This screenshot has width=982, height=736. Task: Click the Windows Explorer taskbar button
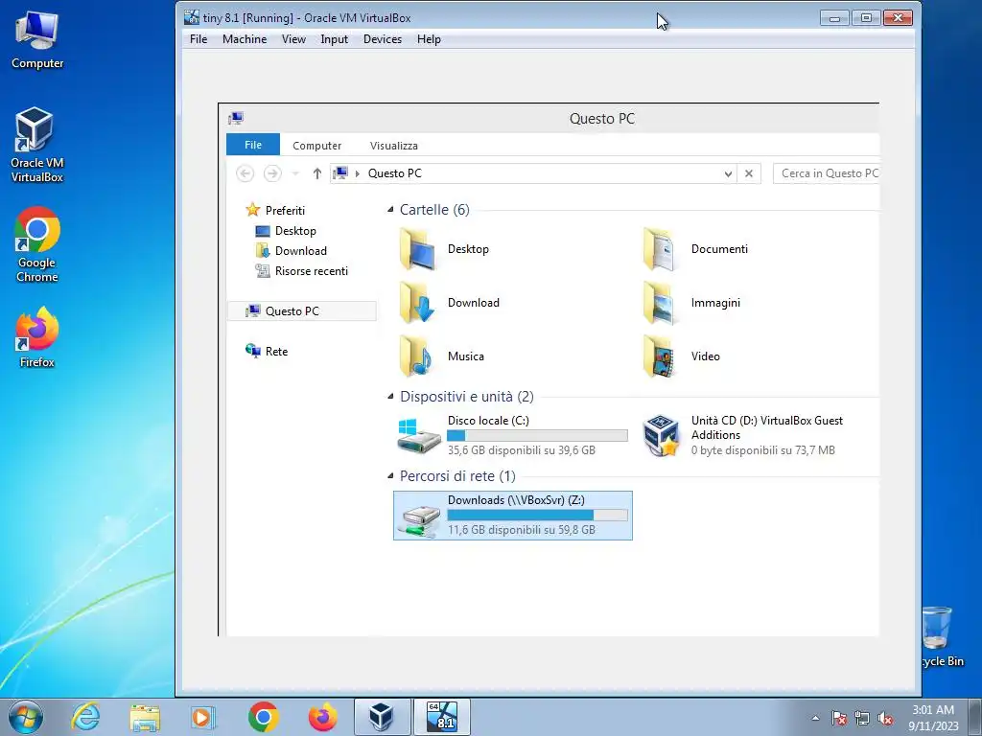(146, 717)
